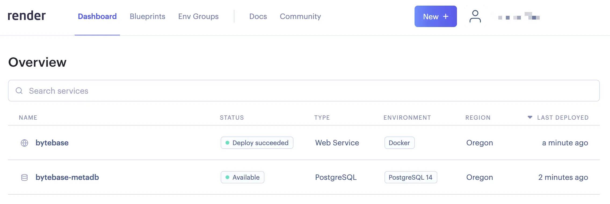
Task: Open the Blueprints tab
Action: tap(147, 16)
